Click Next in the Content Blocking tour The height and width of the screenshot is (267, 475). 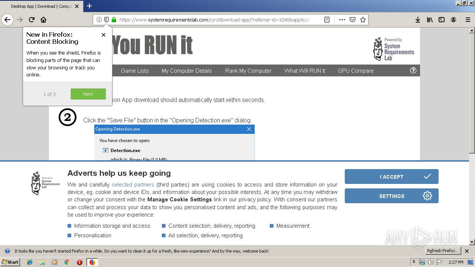88,94
